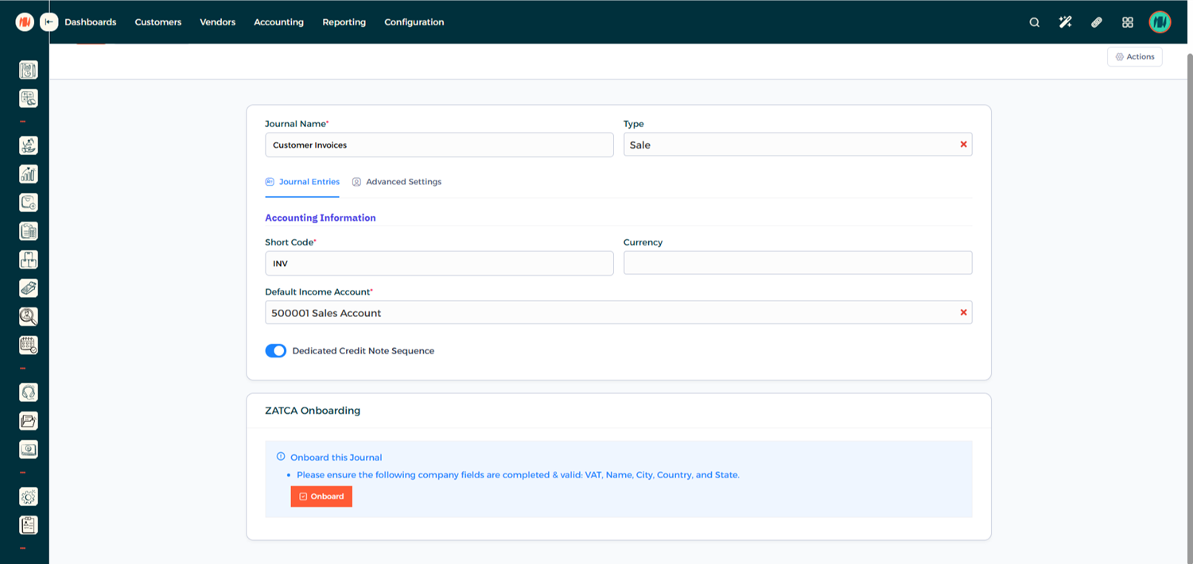This screenshot has height=564, width=1193.
Task: Click the magnifier search icon in top bar
Action: coord(1034,22)
